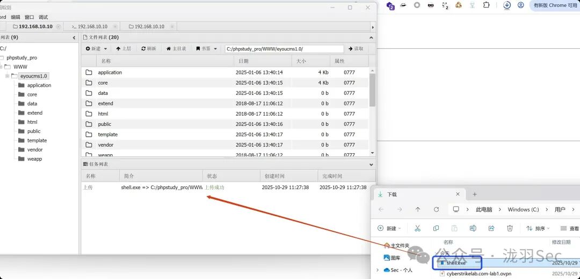Click the trash delete icon in Explorer

click(510, 229)
